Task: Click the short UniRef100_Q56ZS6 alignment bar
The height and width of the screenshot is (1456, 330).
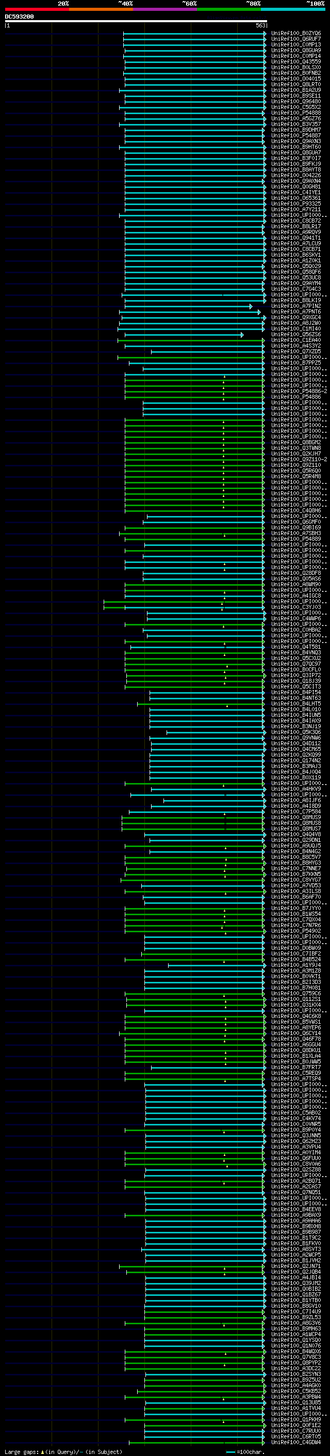Action: [x=185, y=335]
